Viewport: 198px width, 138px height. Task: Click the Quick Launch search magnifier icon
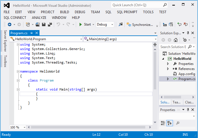click(165, 5)
